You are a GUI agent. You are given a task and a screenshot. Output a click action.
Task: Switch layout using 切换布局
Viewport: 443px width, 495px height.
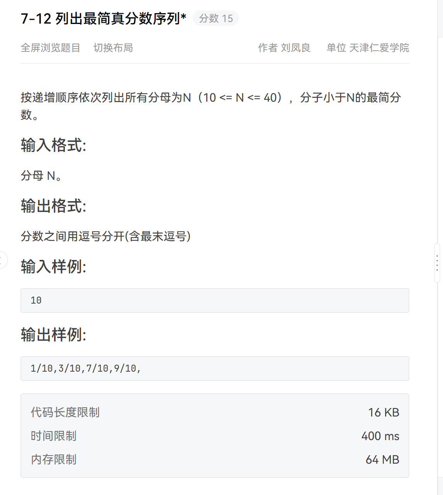[113, 48]
